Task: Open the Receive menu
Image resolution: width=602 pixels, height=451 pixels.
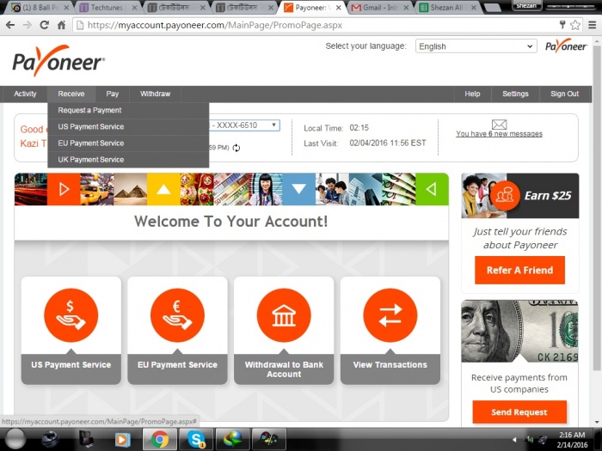Action: 71,94
